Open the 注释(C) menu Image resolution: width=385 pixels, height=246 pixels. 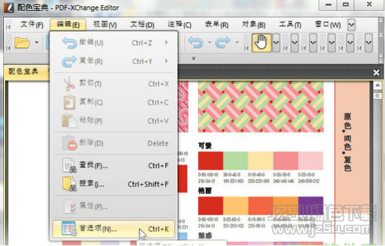[x=179, y=25]
